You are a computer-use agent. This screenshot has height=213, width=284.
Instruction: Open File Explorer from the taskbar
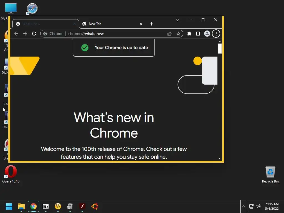pyautogui.click(x=21, y=206)
